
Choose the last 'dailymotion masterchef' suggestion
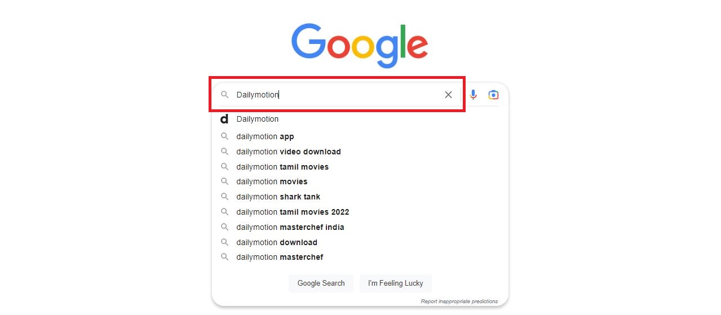point(280,257)
